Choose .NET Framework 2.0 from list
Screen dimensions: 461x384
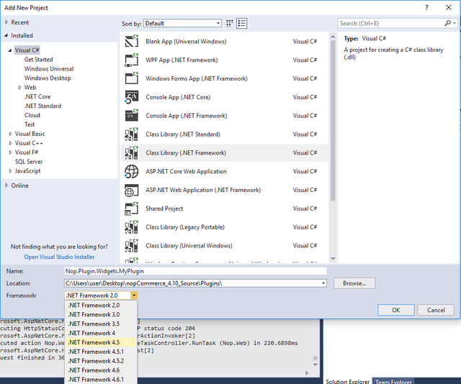101,306
